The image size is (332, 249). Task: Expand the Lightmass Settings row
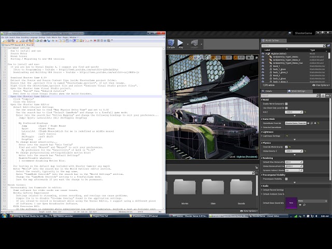pos(262,136)
